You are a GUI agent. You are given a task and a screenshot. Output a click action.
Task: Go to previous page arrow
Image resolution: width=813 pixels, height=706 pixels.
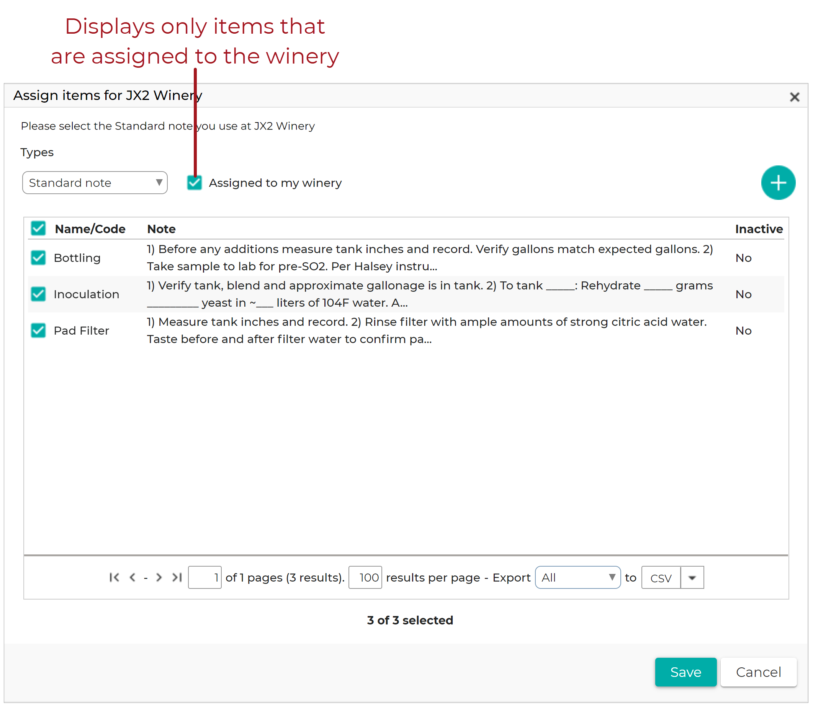[133, 577]
